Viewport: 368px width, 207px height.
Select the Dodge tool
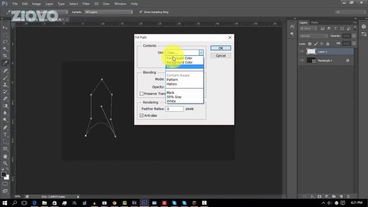point(5,120)
